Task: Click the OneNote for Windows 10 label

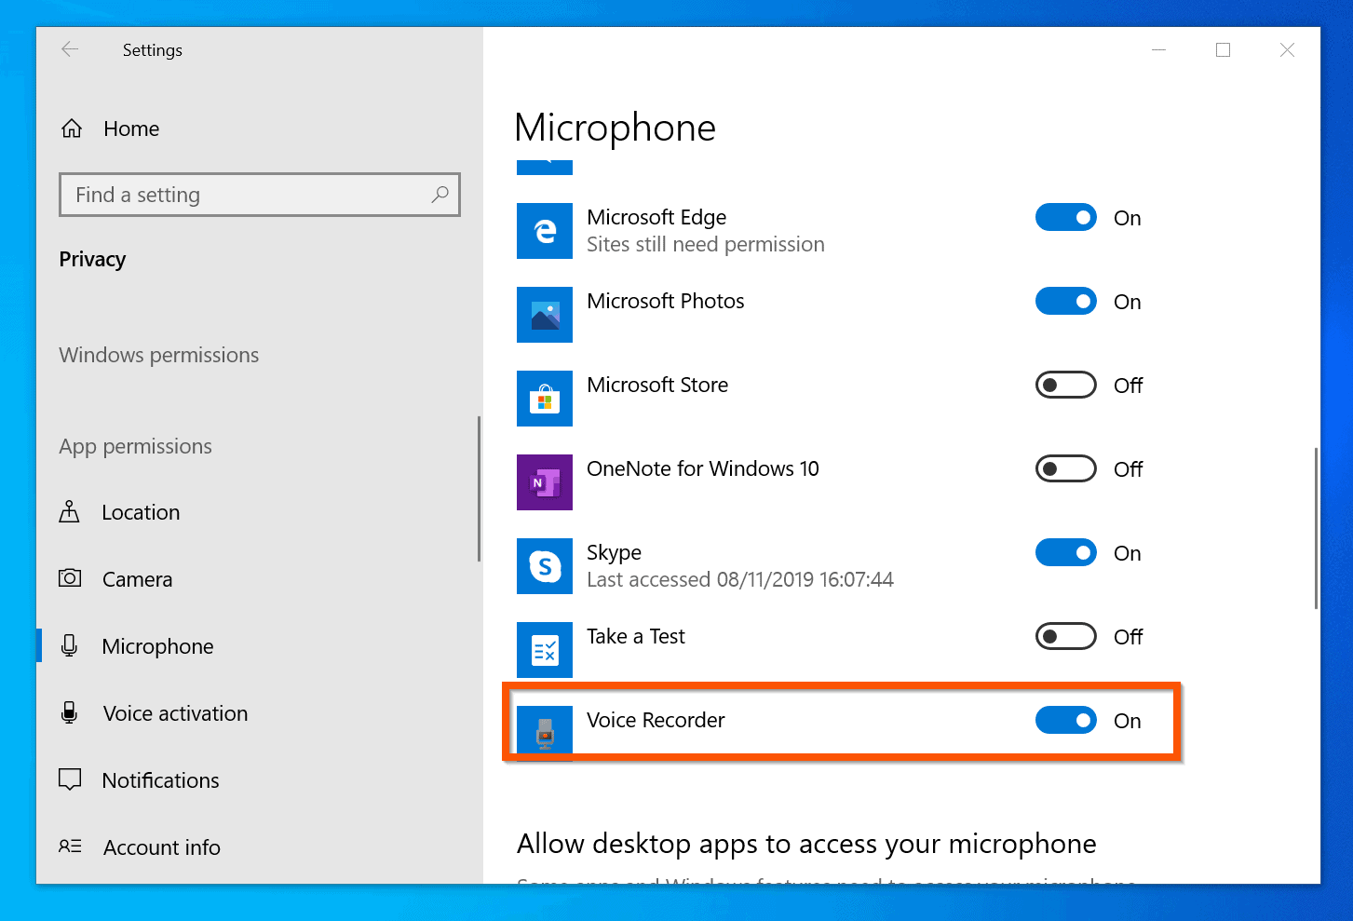Action: (703, 468)
